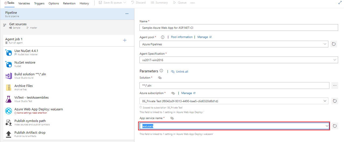Open the toolbar more actions ellipsis
The height and width of the screenshot is (142, 344).
pos(192,3)
